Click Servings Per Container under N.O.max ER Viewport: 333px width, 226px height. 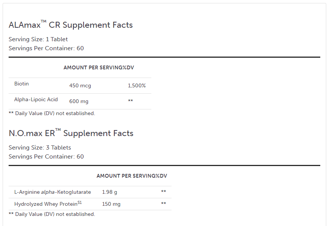click(x=46, y=156)
